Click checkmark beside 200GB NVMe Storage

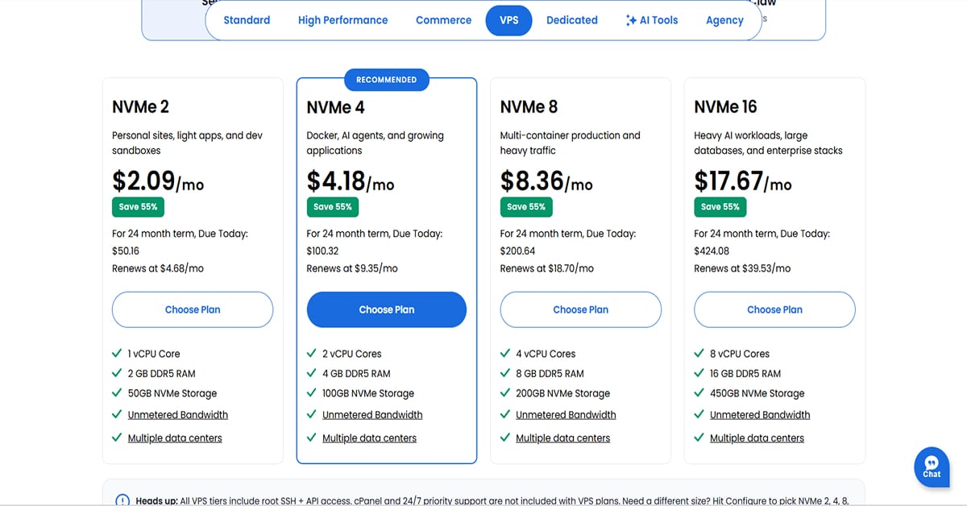505,393
